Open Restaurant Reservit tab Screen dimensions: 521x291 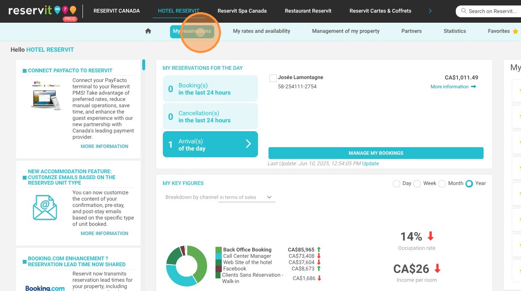pyautogui.click(x=308, y=11)
